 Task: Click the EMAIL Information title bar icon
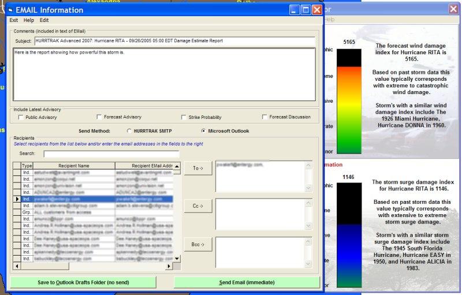11,10
